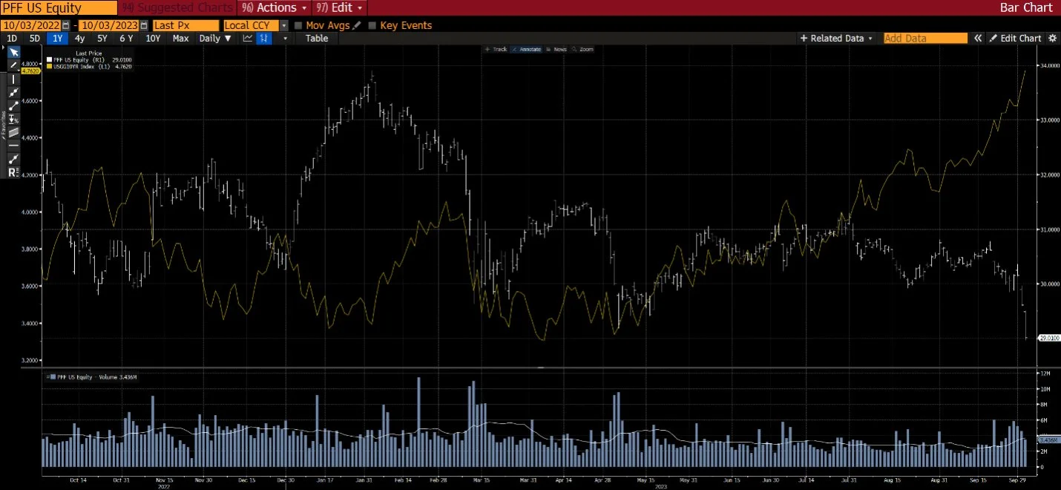Open Suggested Charts
Image resolution: width=1061 pixels, height=490 pixels.
(x=177, y=7)
